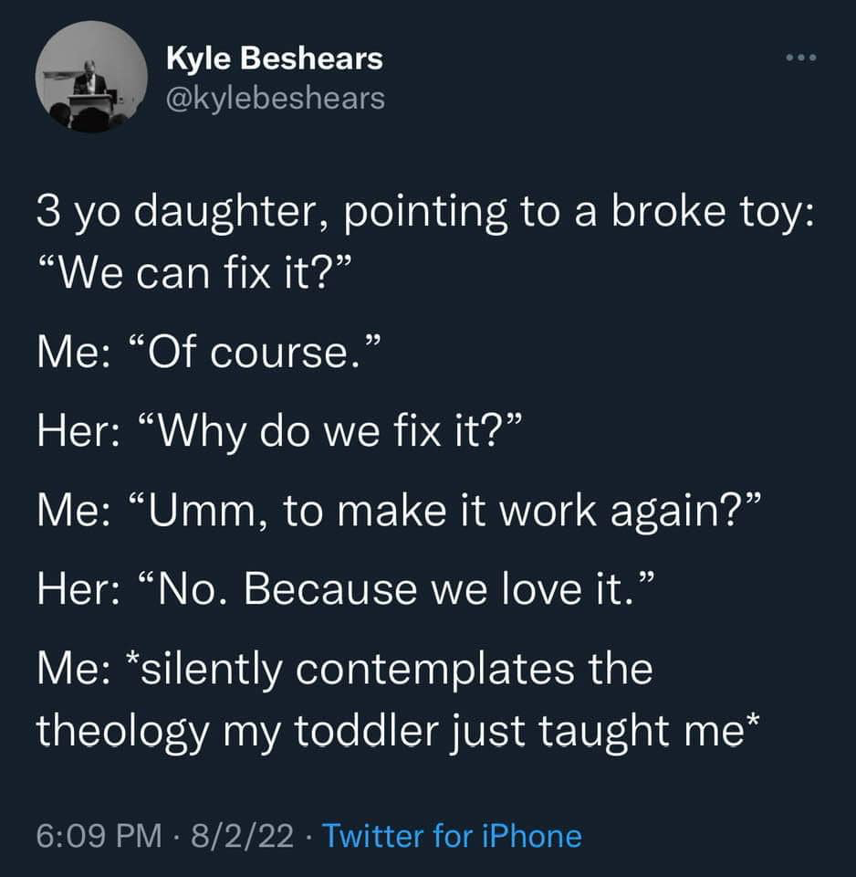Click the Twitter for iPhone source link
Viewport: 856px width, 877px height.
tap(452, 835)
